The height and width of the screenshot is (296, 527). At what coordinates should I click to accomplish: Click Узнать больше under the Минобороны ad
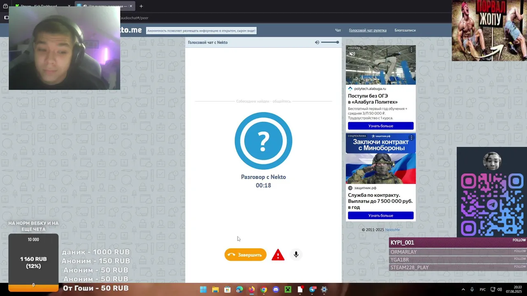[381, 215]
